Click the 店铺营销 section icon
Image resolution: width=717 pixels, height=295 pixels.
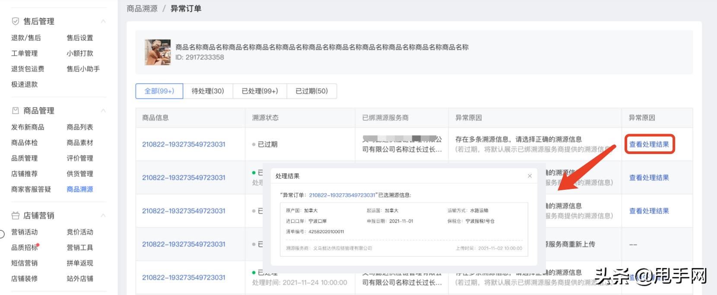click(x=16, y=215)
